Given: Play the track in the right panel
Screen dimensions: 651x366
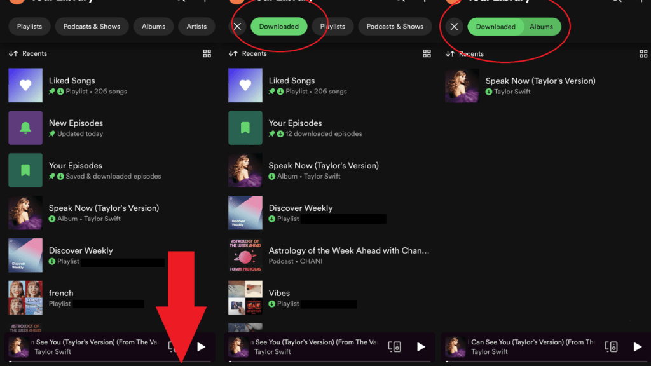Looking at the screenshot, I should click(637, 346).
